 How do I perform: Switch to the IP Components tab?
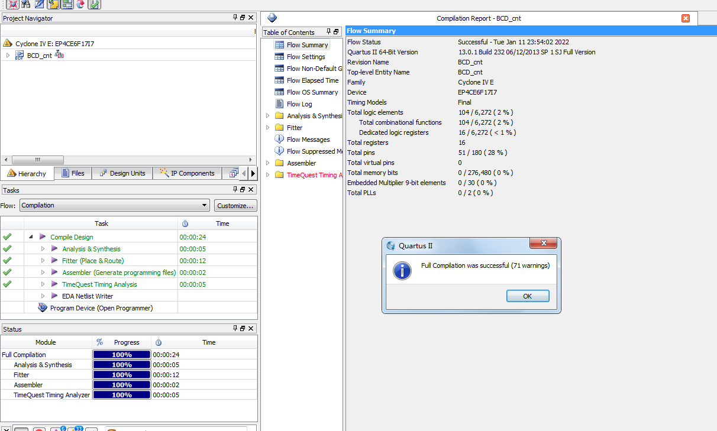(x=186, y=173)
